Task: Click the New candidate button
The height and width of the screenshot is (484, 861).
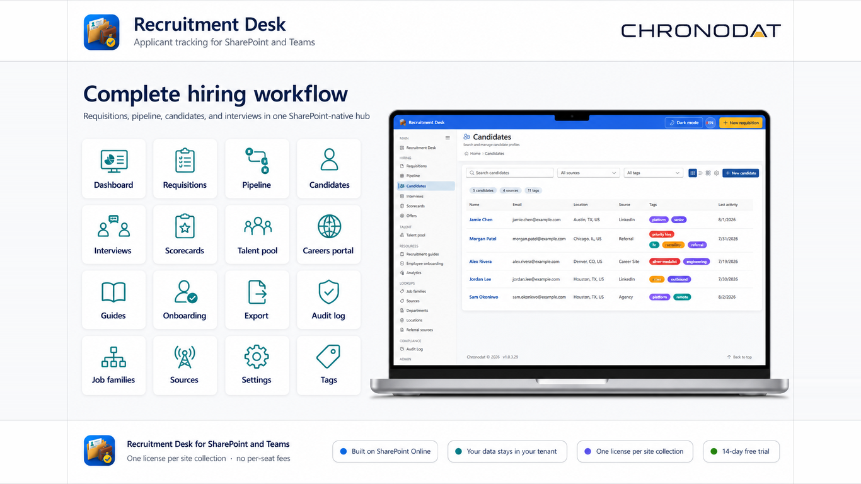Action: 741,173
